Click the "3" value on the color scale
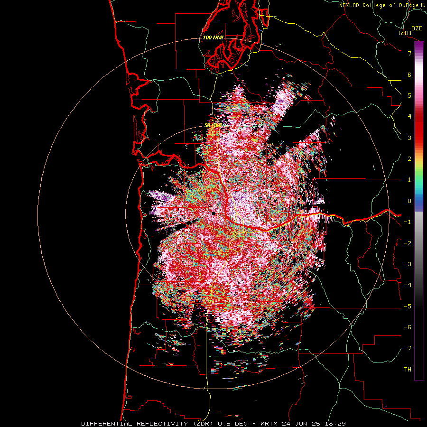 [x=409, y=138]
